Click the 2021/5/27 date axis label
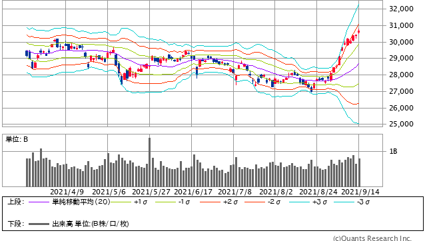425x241 pixels. pos(151,192)
